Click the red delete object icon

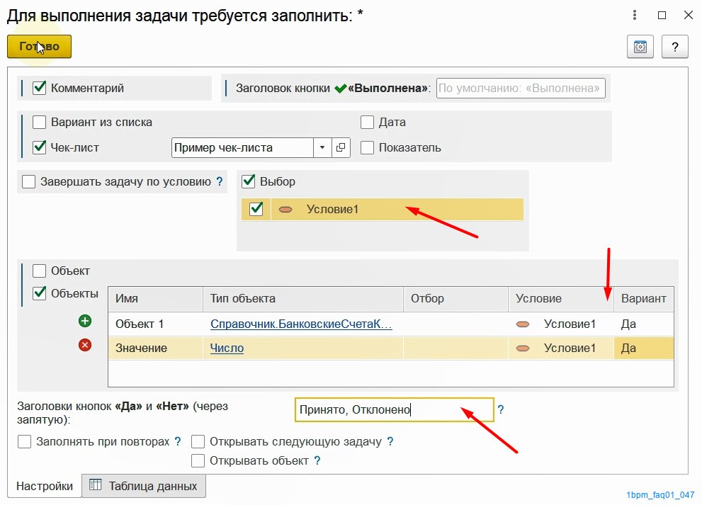[x=84, y=345]
